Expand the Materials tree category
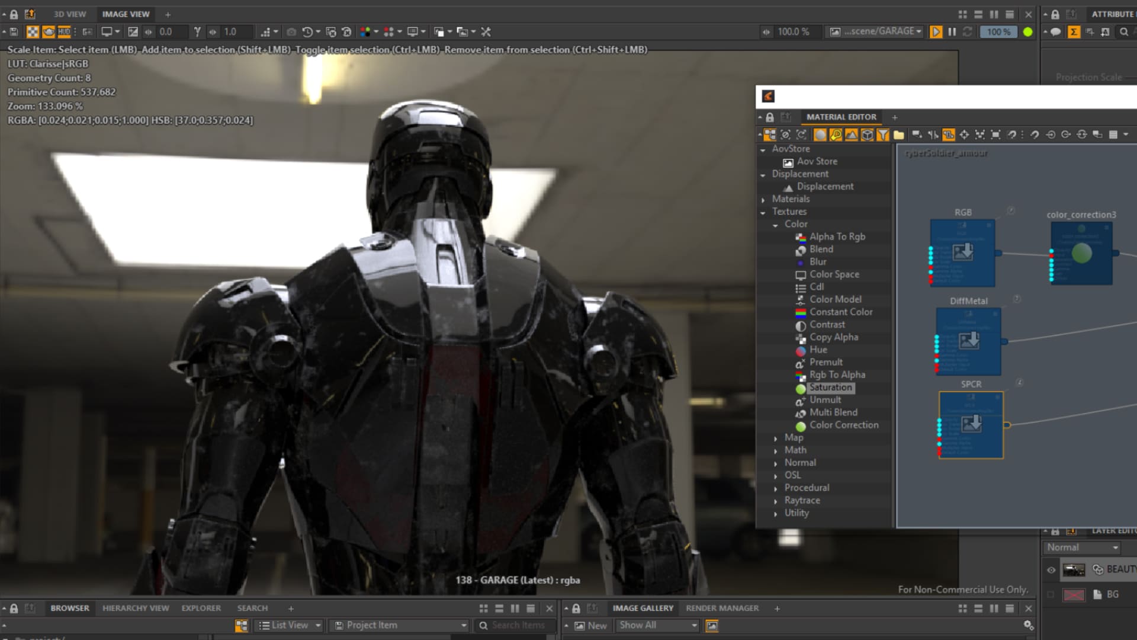Viewport: 1137px width, 640px height. coord(763,200)
